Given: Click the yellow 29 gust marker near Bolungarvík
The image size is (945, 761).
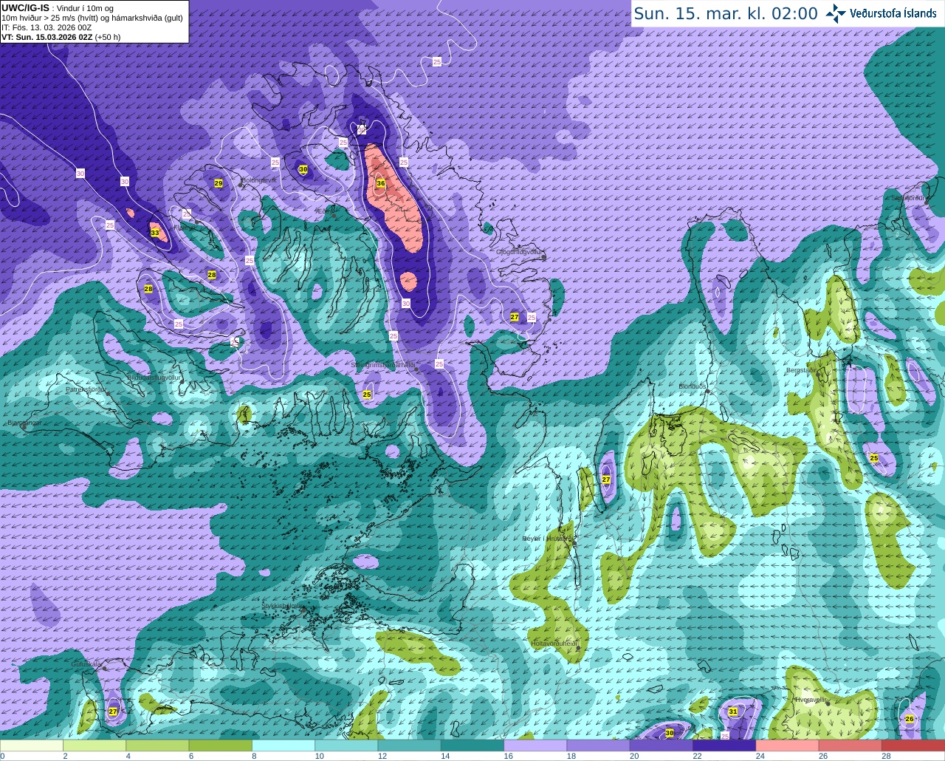Looking at the screenshot, I should (x=219, y=183).
